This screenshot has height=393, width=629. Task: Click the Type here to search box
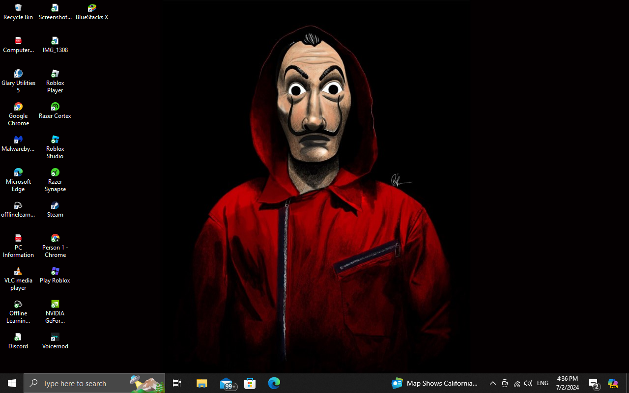click(x=94, y=383)
